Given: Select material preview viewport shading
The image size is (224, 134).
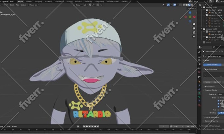Looking at the screenshot, I should point(189,5).
